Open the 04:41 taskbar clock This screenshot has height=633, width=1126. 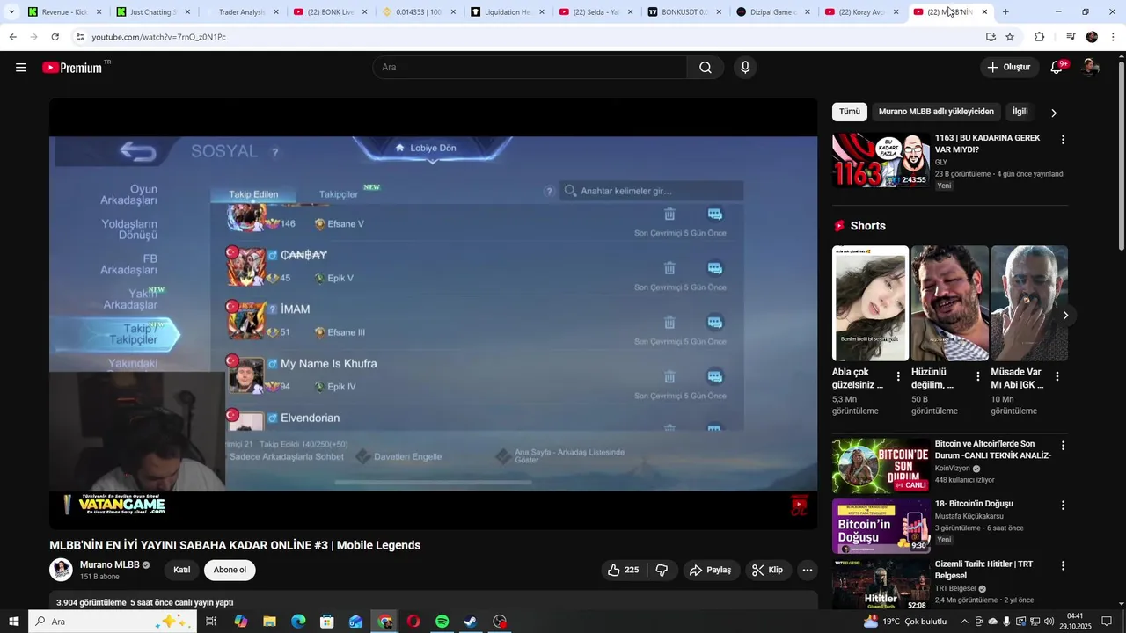[1074, 622]
